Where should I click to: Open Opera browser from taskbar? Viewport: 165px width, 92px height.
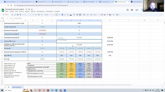(x=39, y=90)
